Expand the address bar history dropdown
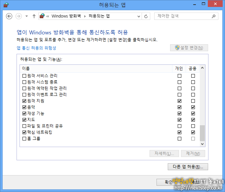The height and width of the screenshot is (192, 225). tap(139, 16)
